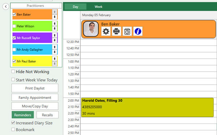Enable the Hide Not Working checkbox
Screen dimensions: 217x135
[x=13, y=71]
